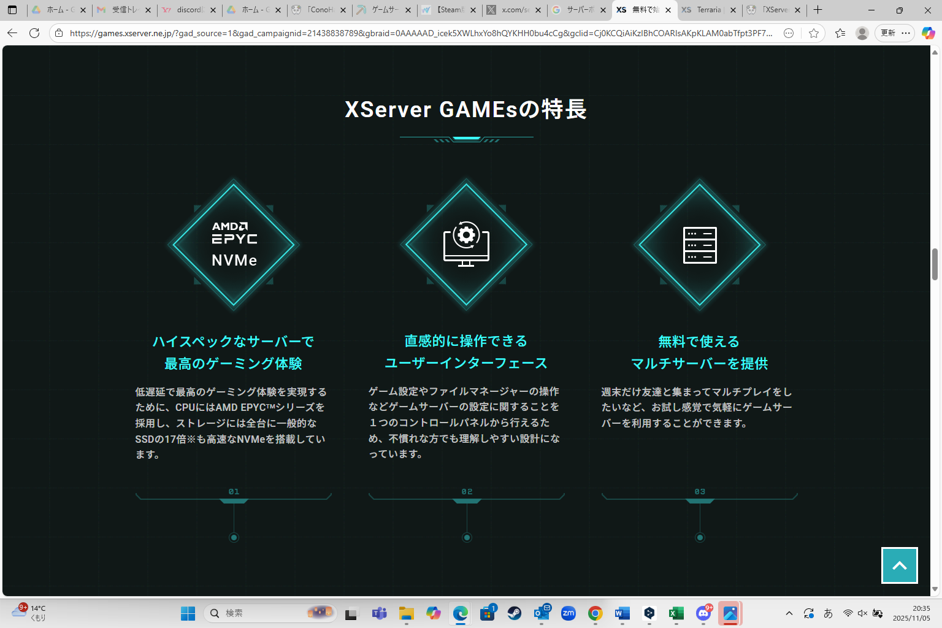
Task: Open the tab actions menu at top left
Action: coord(12,10)
